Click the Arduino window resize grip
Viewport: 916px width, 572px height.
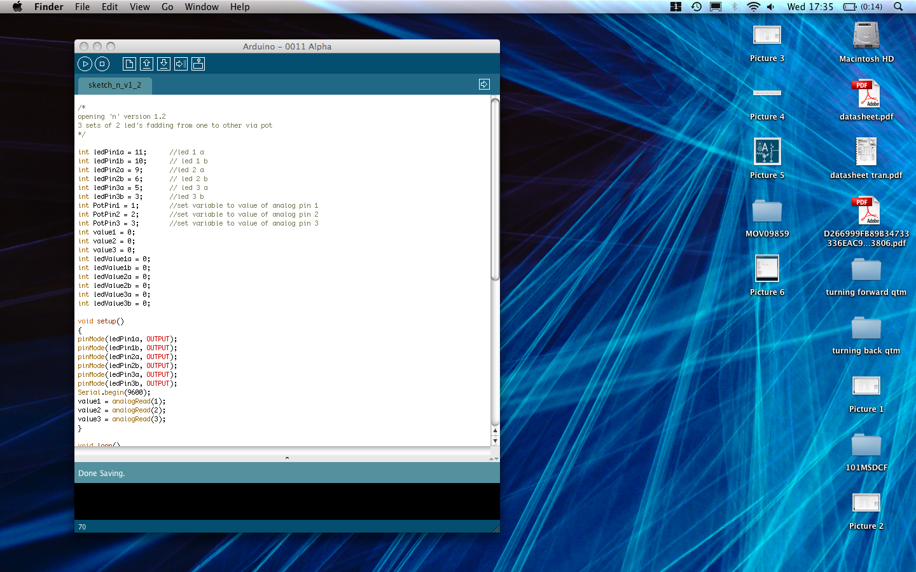(x=496, y=528)
